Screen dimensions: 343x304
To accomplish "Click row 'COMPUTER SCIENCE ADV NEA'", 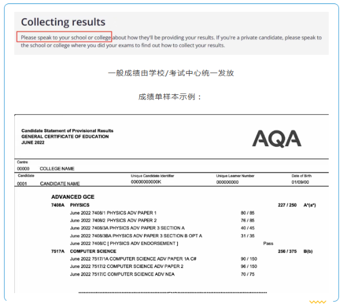I will (122, 274).
